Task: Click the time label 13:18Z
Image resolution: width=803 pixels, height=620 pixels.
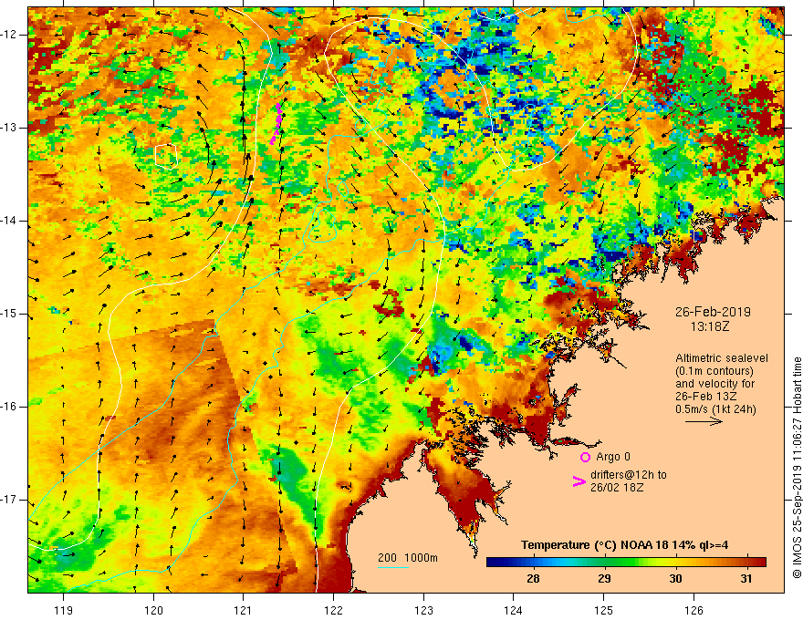Action: pyautogui.click(x=709, y=325)
